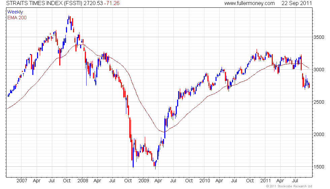The height and width of the screenshot is (189, 330).
Task: Click the 2500 price axis label
Action: 319,102
